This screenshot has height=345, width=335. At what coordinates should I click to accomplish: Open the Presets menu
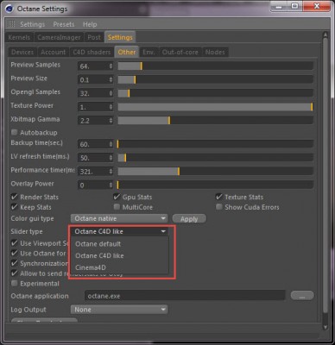tap(64, 24)
